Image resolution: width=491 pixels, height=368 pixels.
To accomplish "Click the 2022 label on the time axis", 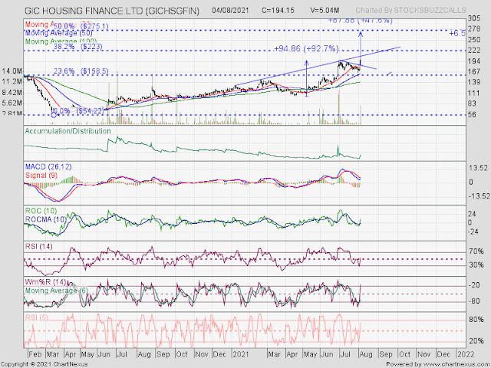I will 466,354.
